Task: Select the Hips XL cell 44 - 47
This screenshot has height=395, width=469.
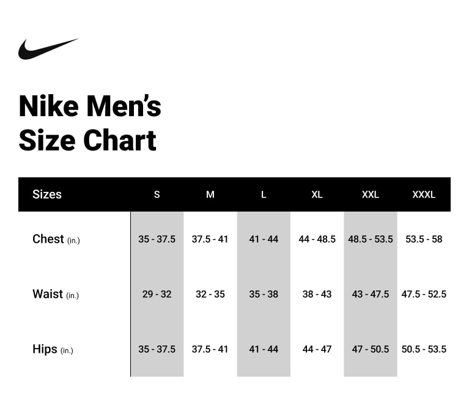Action: [x=317, y=349]
